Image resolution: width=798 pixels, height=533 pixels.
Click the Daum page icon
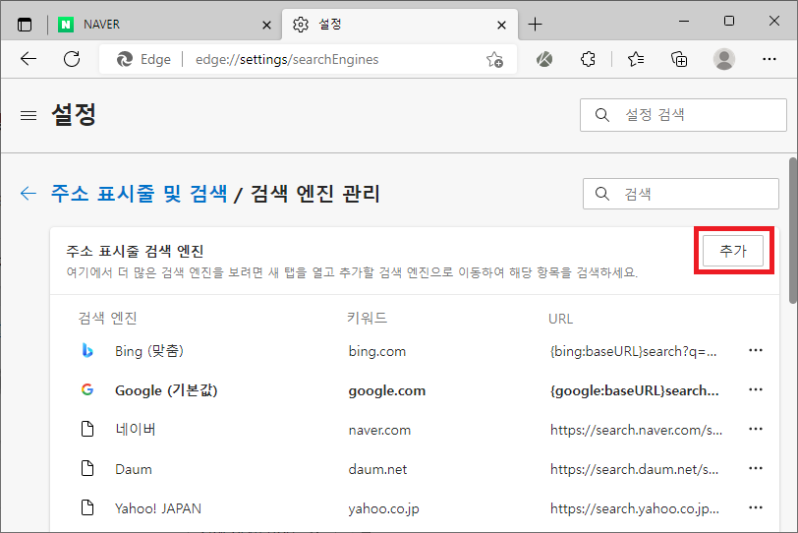(x=87, y=468)
